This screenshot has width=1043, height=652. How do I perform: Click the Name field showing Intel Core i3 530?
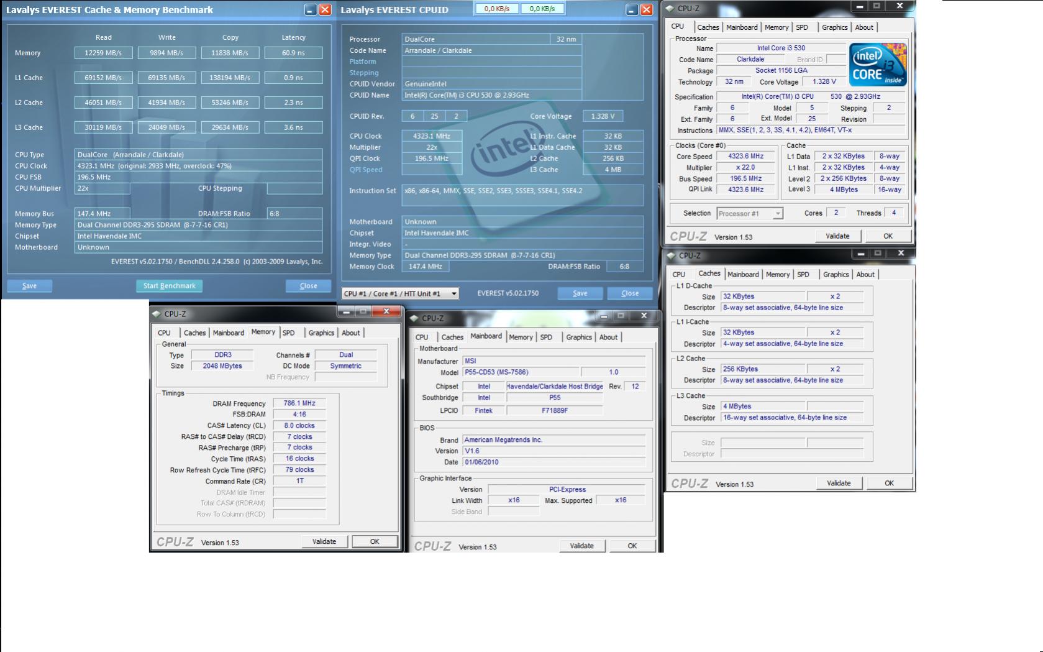click(781, 48)
